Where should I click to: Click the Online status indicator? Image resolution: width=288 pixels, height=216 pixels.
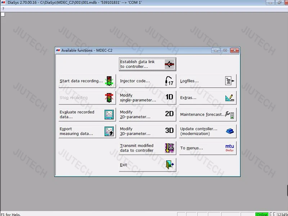click(x=262, y=214)
